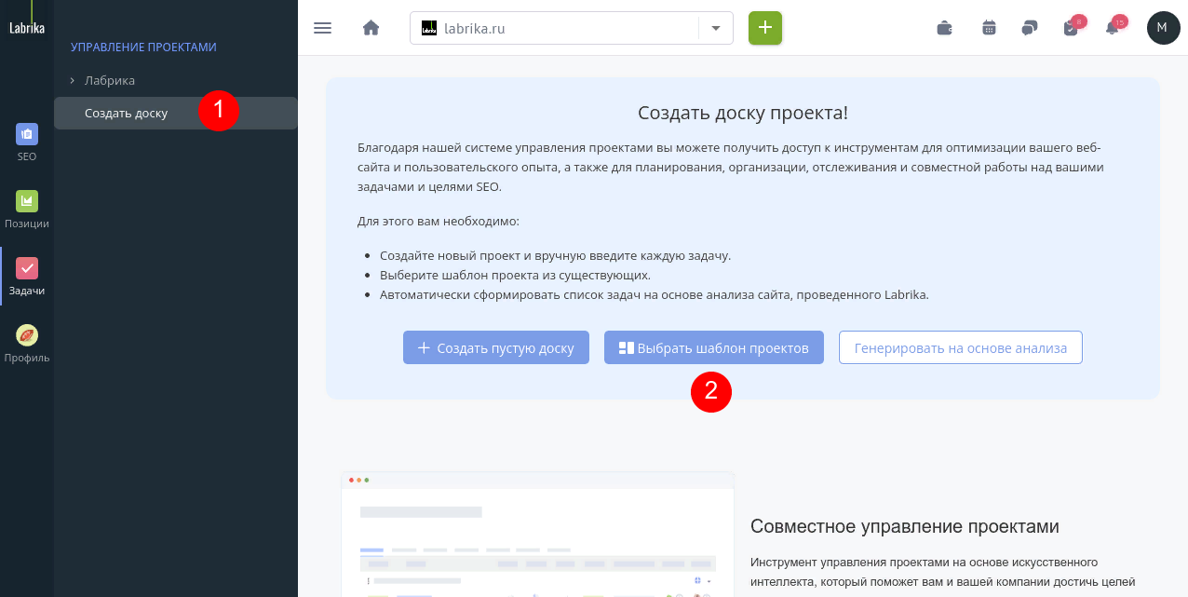The height and width of the screenshot is (597, 1188).
Task: Click the Labrika logo
Action: [x=26, y=28]
